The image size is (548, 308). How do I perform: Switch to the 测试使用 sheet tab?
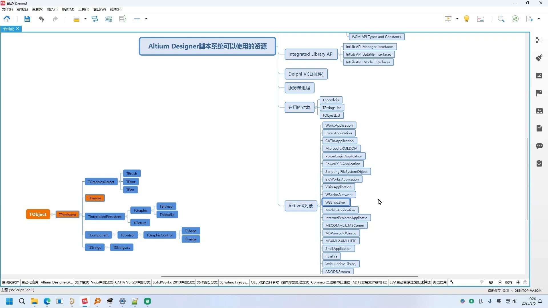coord(440,282)
